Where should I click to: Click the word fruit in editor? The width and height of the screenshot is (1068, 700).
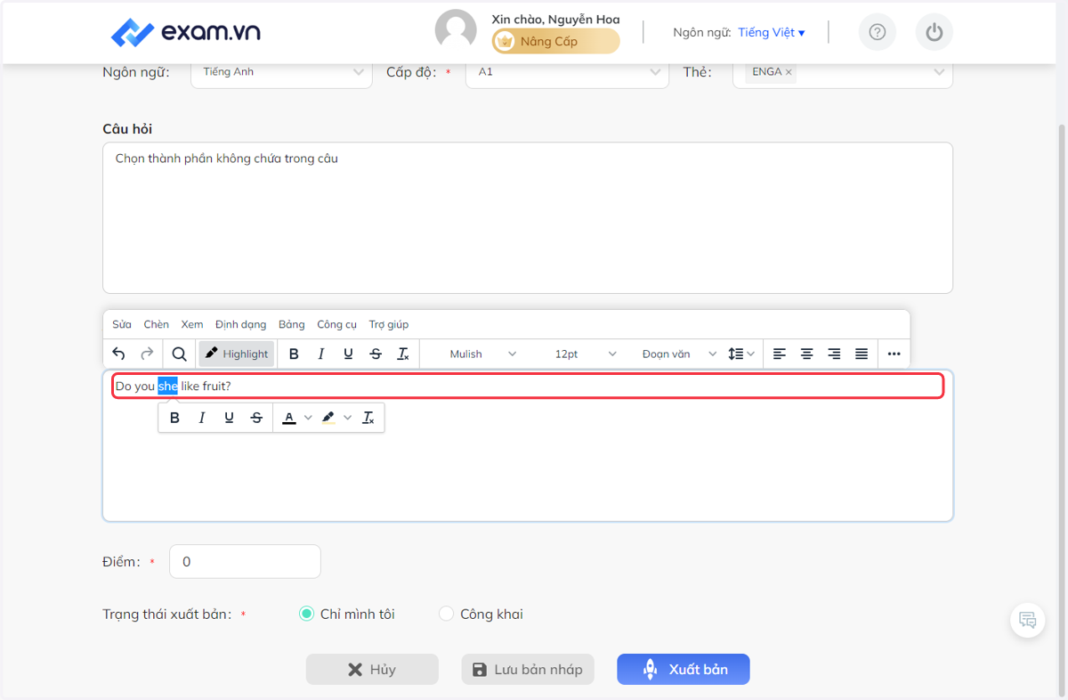click(214, 387)
